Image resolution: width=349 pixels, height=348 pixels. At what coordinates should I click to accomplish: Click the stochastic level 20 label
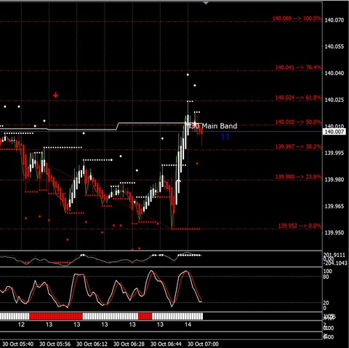326,303
